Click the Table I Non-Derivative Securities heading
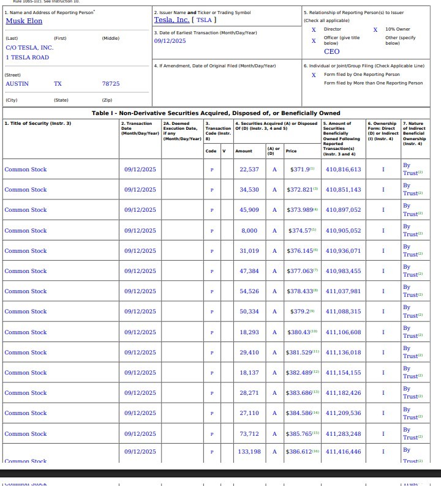This screenshot has height=486, width=441. pos(216,113)
